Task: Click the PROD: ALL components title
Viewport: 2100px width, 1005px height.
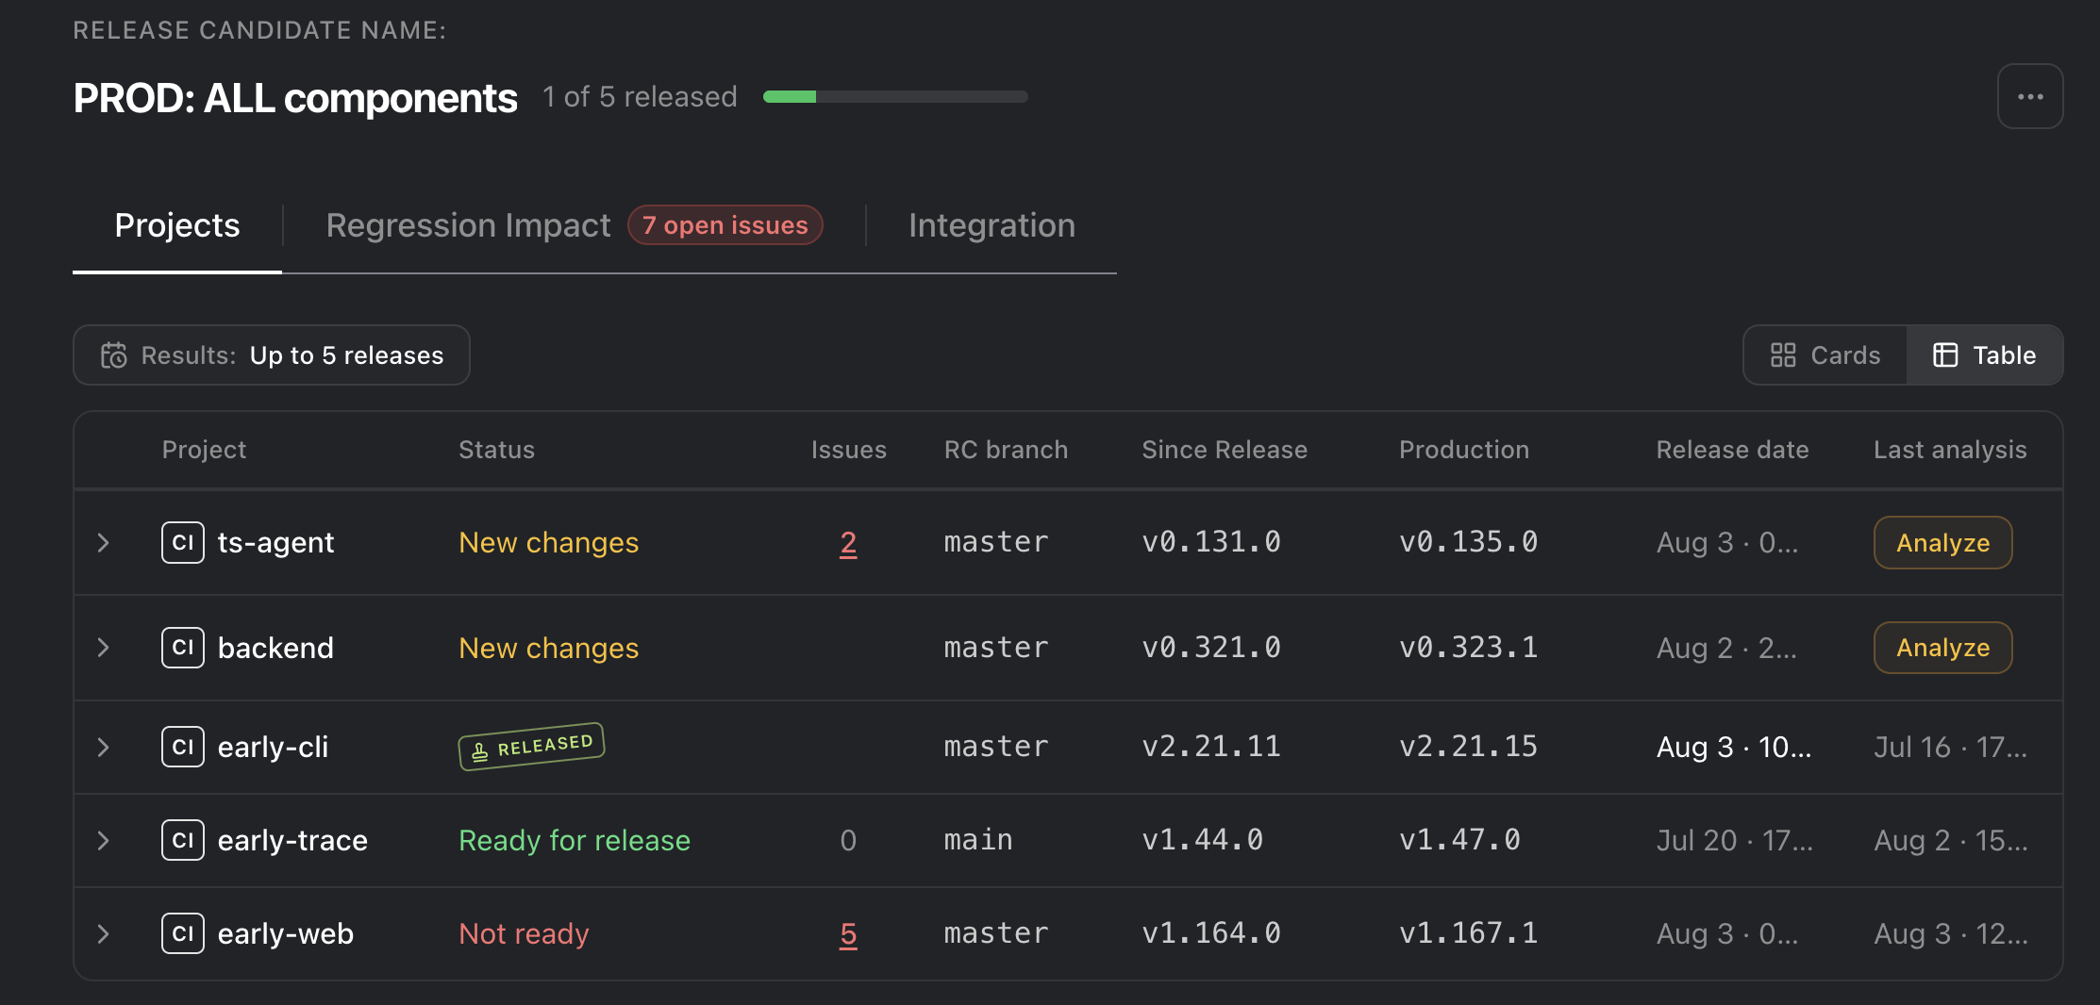Action: pyautogui.click(x=295, y=98)
